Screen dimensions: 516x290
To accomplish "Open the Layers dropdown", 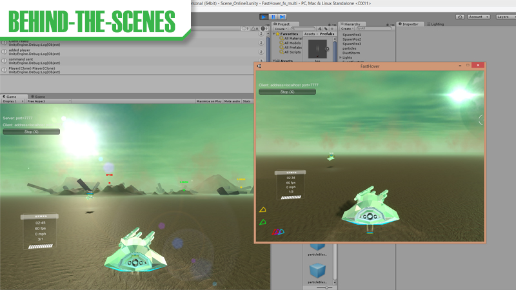I will tap(505, 16).
